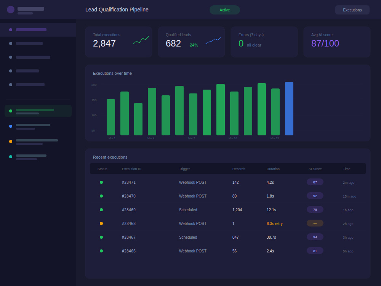Sort by the Execution ID column header
The width and height of the screenshot is (381, 286).
pyautogui.click(x=131, y=169)
